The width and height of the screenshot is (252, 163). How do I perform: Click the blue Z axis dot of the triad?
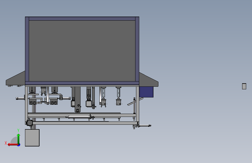19,145
